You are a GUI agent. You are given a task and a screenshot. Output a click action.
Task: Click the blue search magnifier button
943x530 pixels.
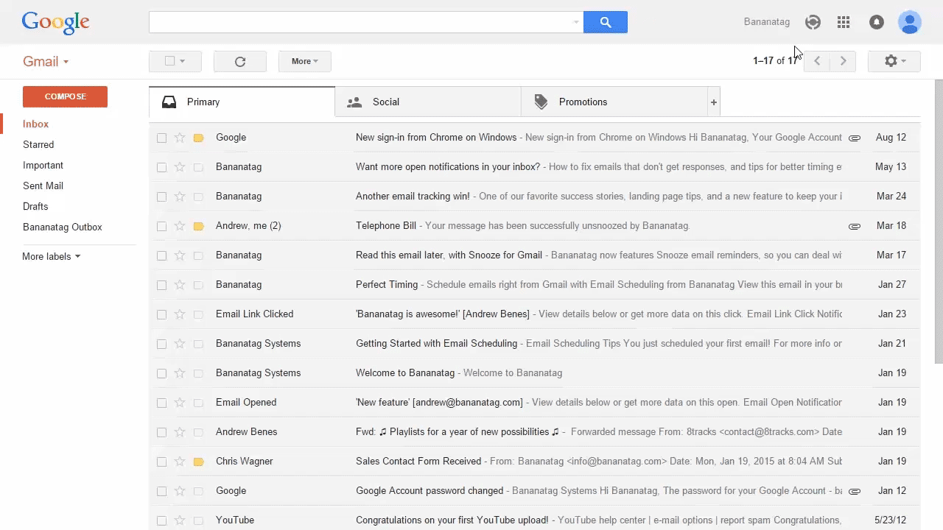click(x=605, y=22)
